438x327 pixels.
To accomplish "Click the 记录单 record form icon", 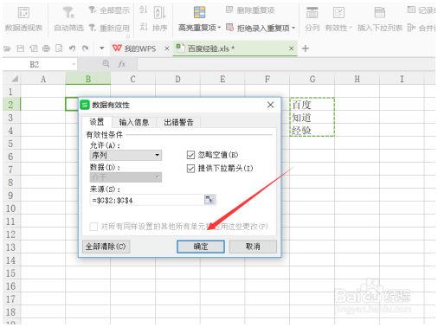I will pyautogui.click(x=411, y=10).
